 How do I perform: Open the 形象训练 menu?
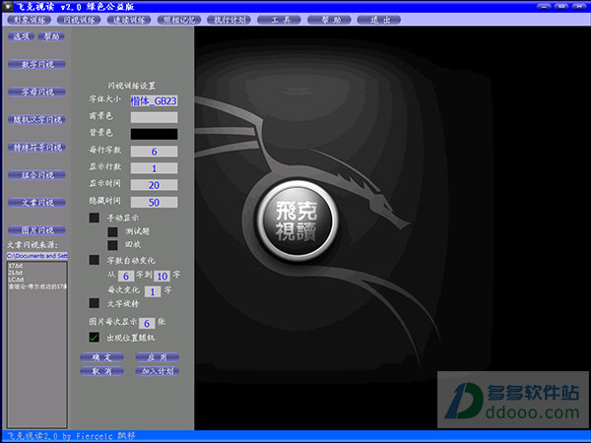coord(29,20)
